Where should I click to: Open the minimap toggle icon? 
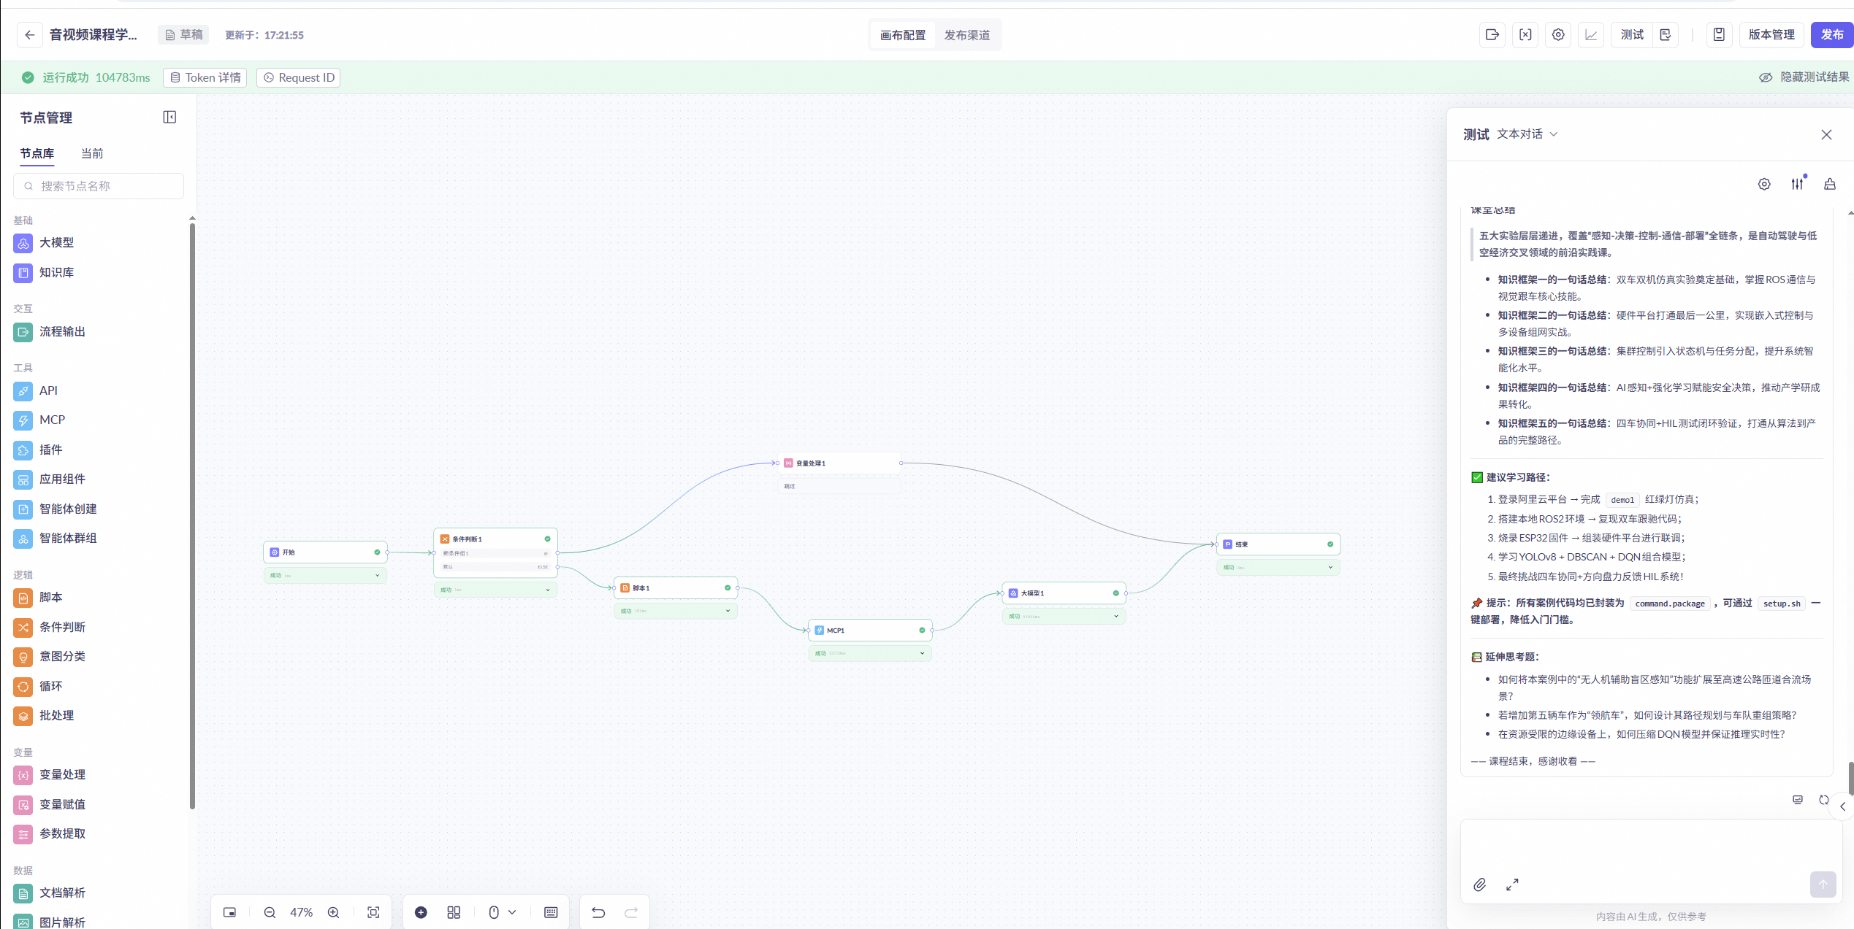click(x=229, y=912)
